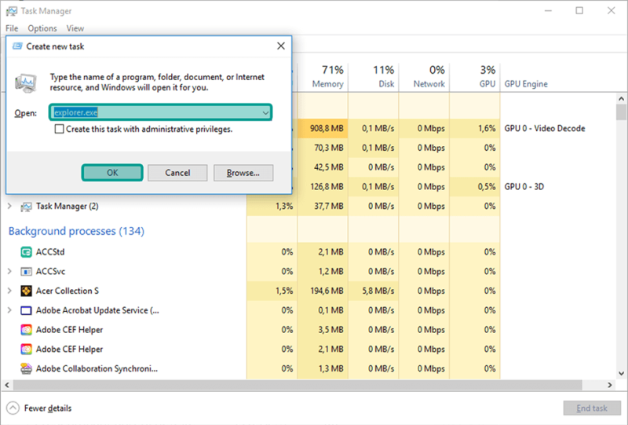Open the View menu
Viewport: 628px width, 425px height.
tap(75, 28)
